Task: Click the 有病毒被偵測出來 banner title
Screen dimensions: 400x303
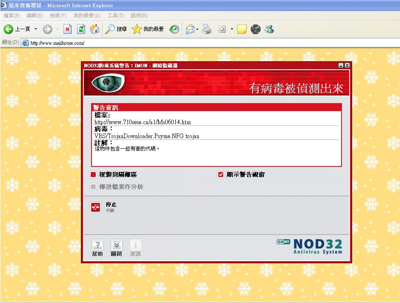Action: click(x=296, y=88)
